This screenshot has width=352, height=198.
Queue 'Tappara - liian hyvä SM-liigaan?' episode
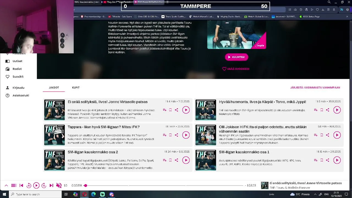(x=164, y=135)
